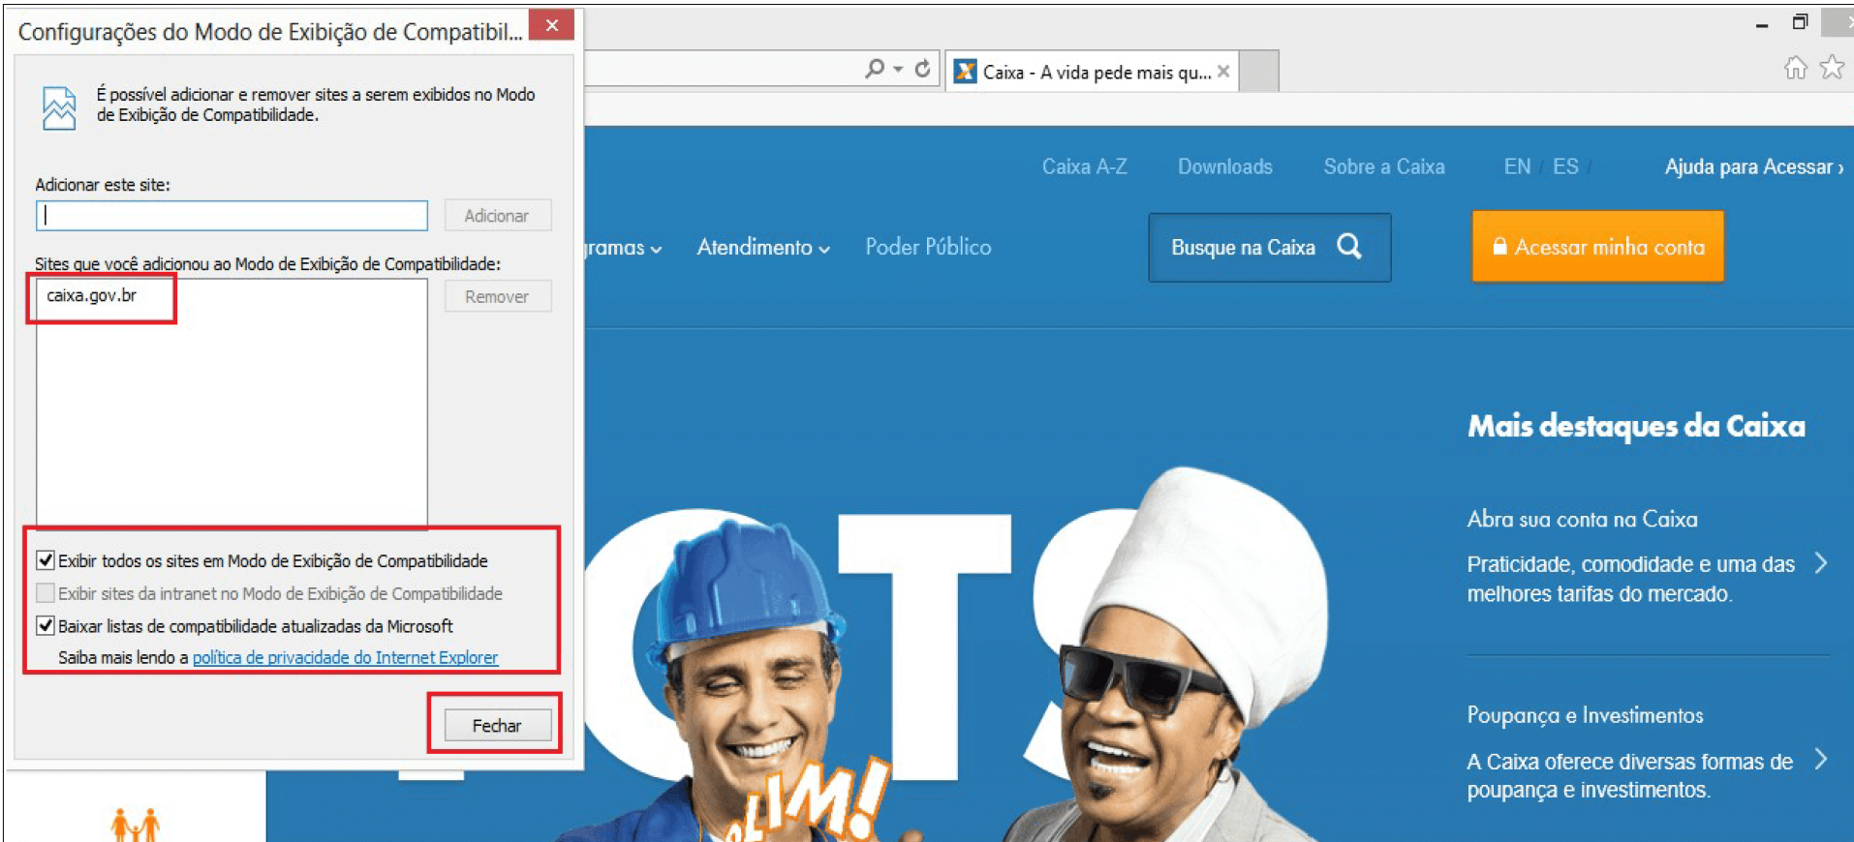Open Internet Explorer privacy policy link
Image resolution: width=1854 pixels, height=842 pixels.
coord(345,657)
